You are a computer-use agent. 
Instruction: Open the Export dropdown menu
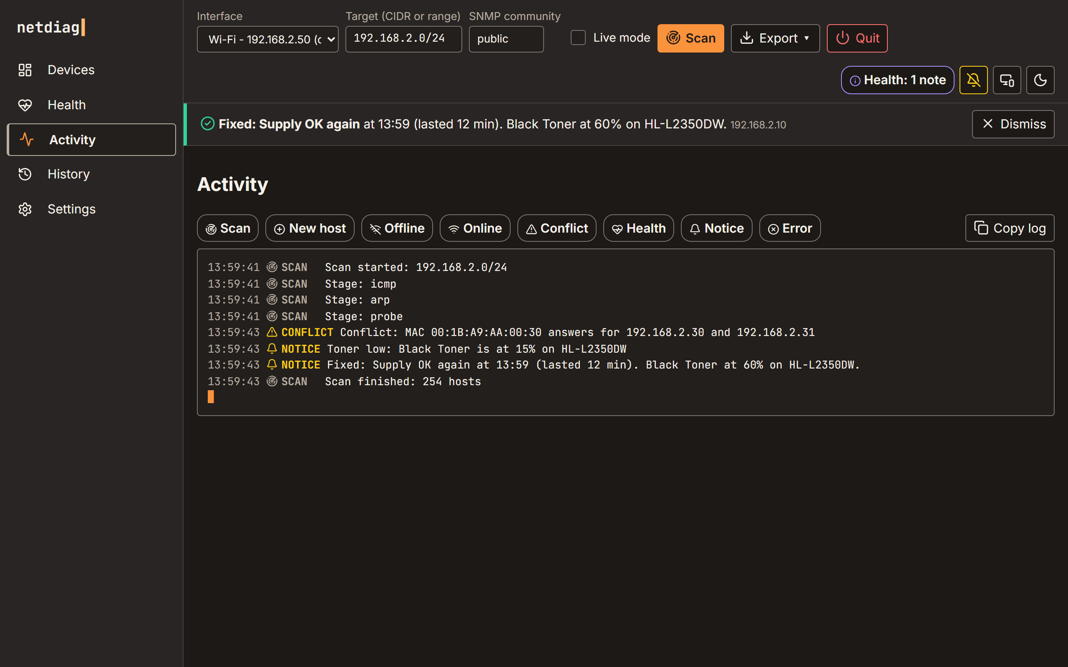[775, 38]
